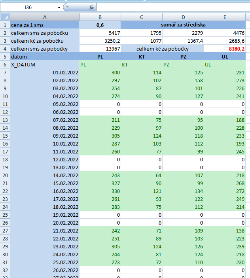Select row 18 header
This screenshot has height=278, width=250.
click(5, 159)
